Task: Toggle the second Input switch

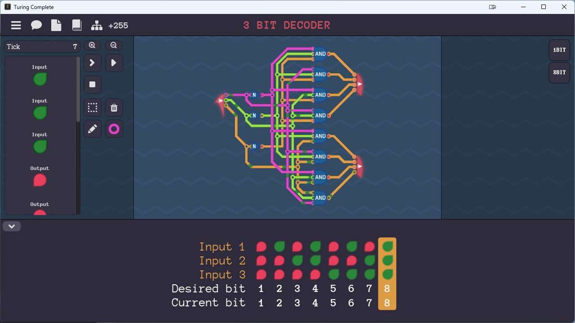Action: pyautogui.click(x=39, y=112)
